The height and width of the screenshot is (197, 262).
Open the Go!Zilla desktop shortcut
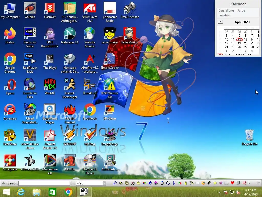coord(30,10)
